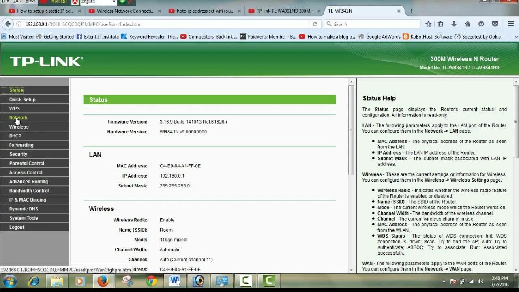Close the TL-WR841N tab
This screenshot has width=519, height=292.
point(399,11)
